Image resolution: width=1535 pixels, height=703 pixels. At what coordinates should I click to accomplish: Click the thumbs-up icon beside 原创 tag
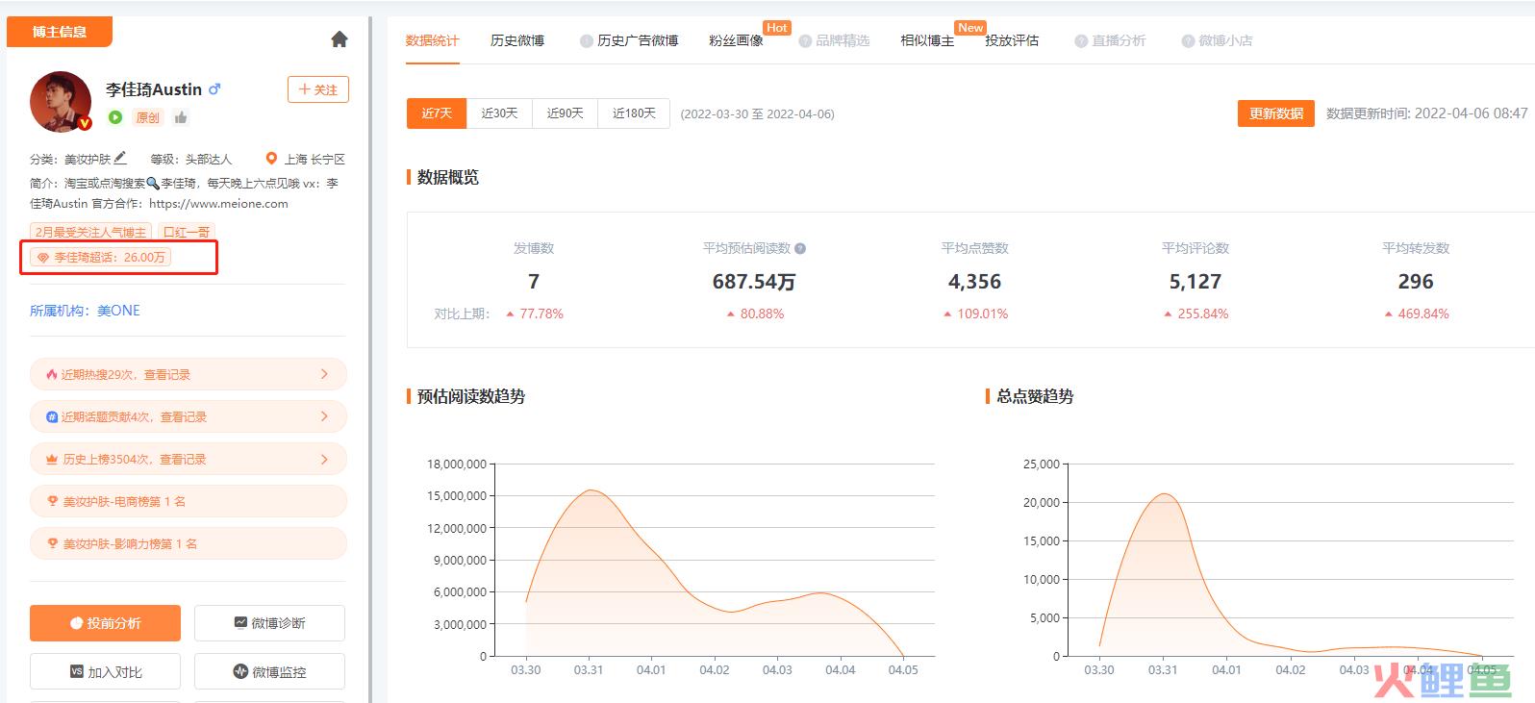181,117
